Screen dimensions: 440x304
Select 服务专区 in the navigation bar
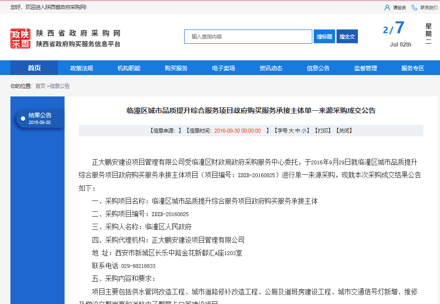(x=413, y=68)
